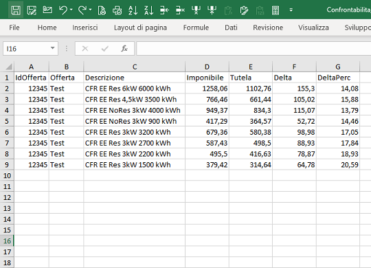The height and width of the screenshot is (268, 371).
Task: Click the insert function fx button
Action: [124, 49]
